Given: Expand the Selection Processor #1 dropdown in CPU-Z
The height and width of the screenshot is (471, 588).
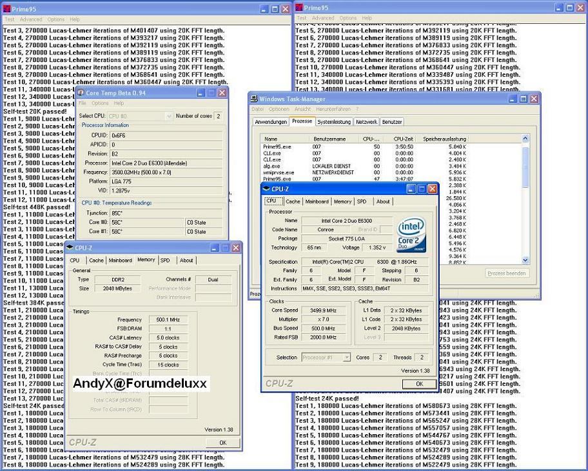Looking at the screenshot, I should tap(347, 357).
